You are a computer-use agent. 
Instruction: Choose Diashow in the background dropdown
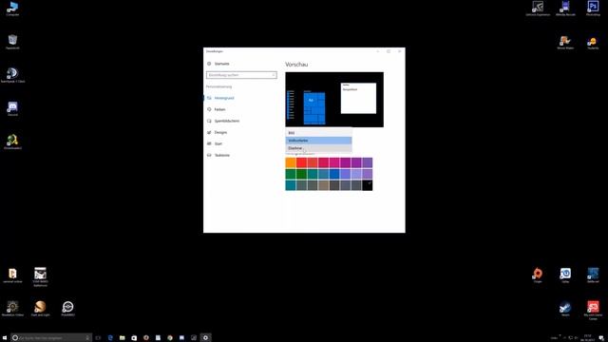[x=319, y=148]
